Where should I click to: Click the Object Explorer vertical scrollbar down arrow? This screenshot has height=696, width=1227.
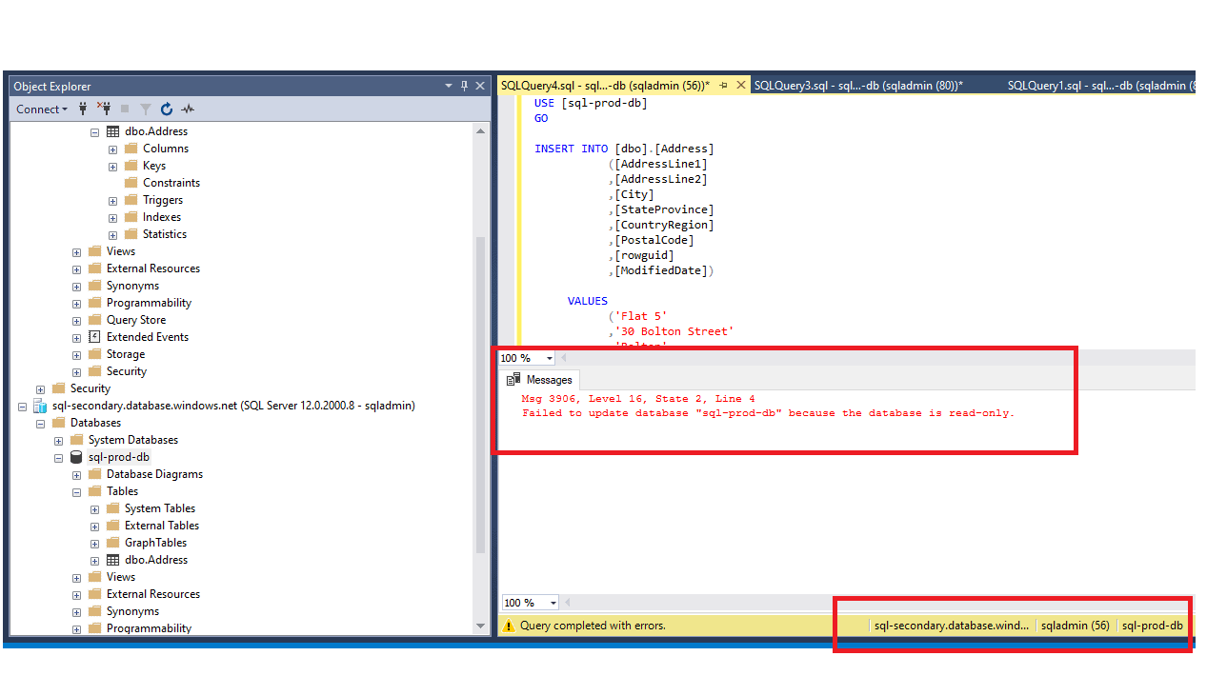pyautogui.click(x=480, y=626)
